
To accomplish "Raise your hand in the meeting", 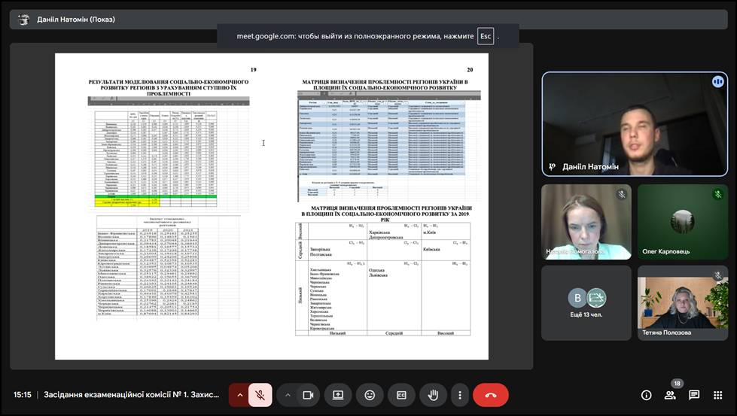I will coord(433,395).
